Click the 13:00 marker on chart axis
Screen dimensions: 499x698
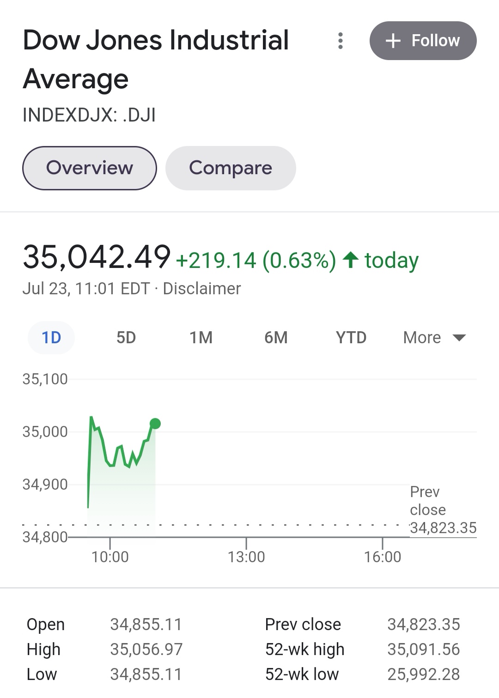tap(246, 557)
